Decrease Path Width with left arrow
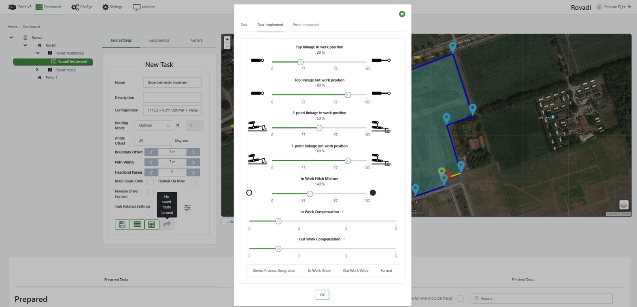Screen dimensions: 637x307 click(x=151, y=162)
